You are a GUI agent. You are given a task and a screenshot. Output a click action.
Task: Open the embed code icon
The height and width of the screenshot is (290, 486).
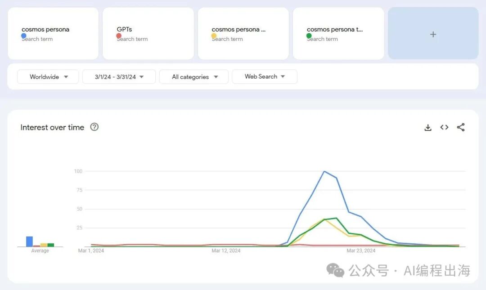click(x=444, y=127)
